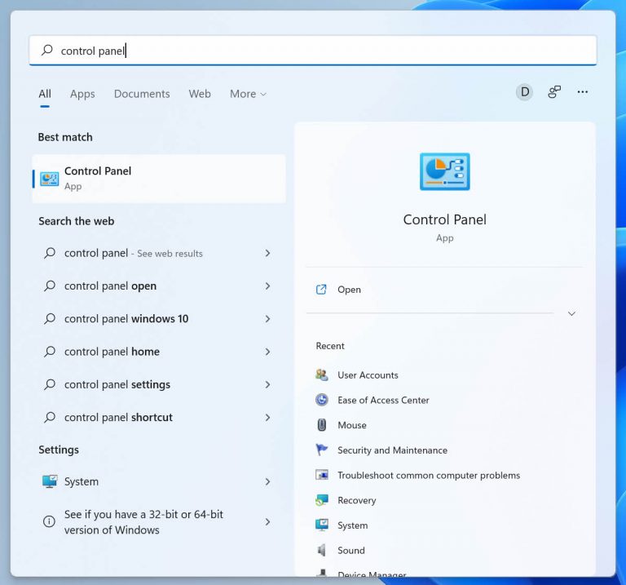Screen dimensions: 626x585
Task: Select Control Panel best match result
Action: [159, 178]
